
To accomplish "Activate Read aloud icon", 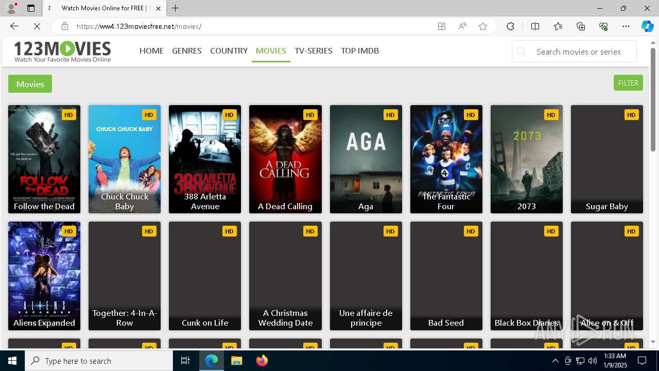I will point(462,26).
